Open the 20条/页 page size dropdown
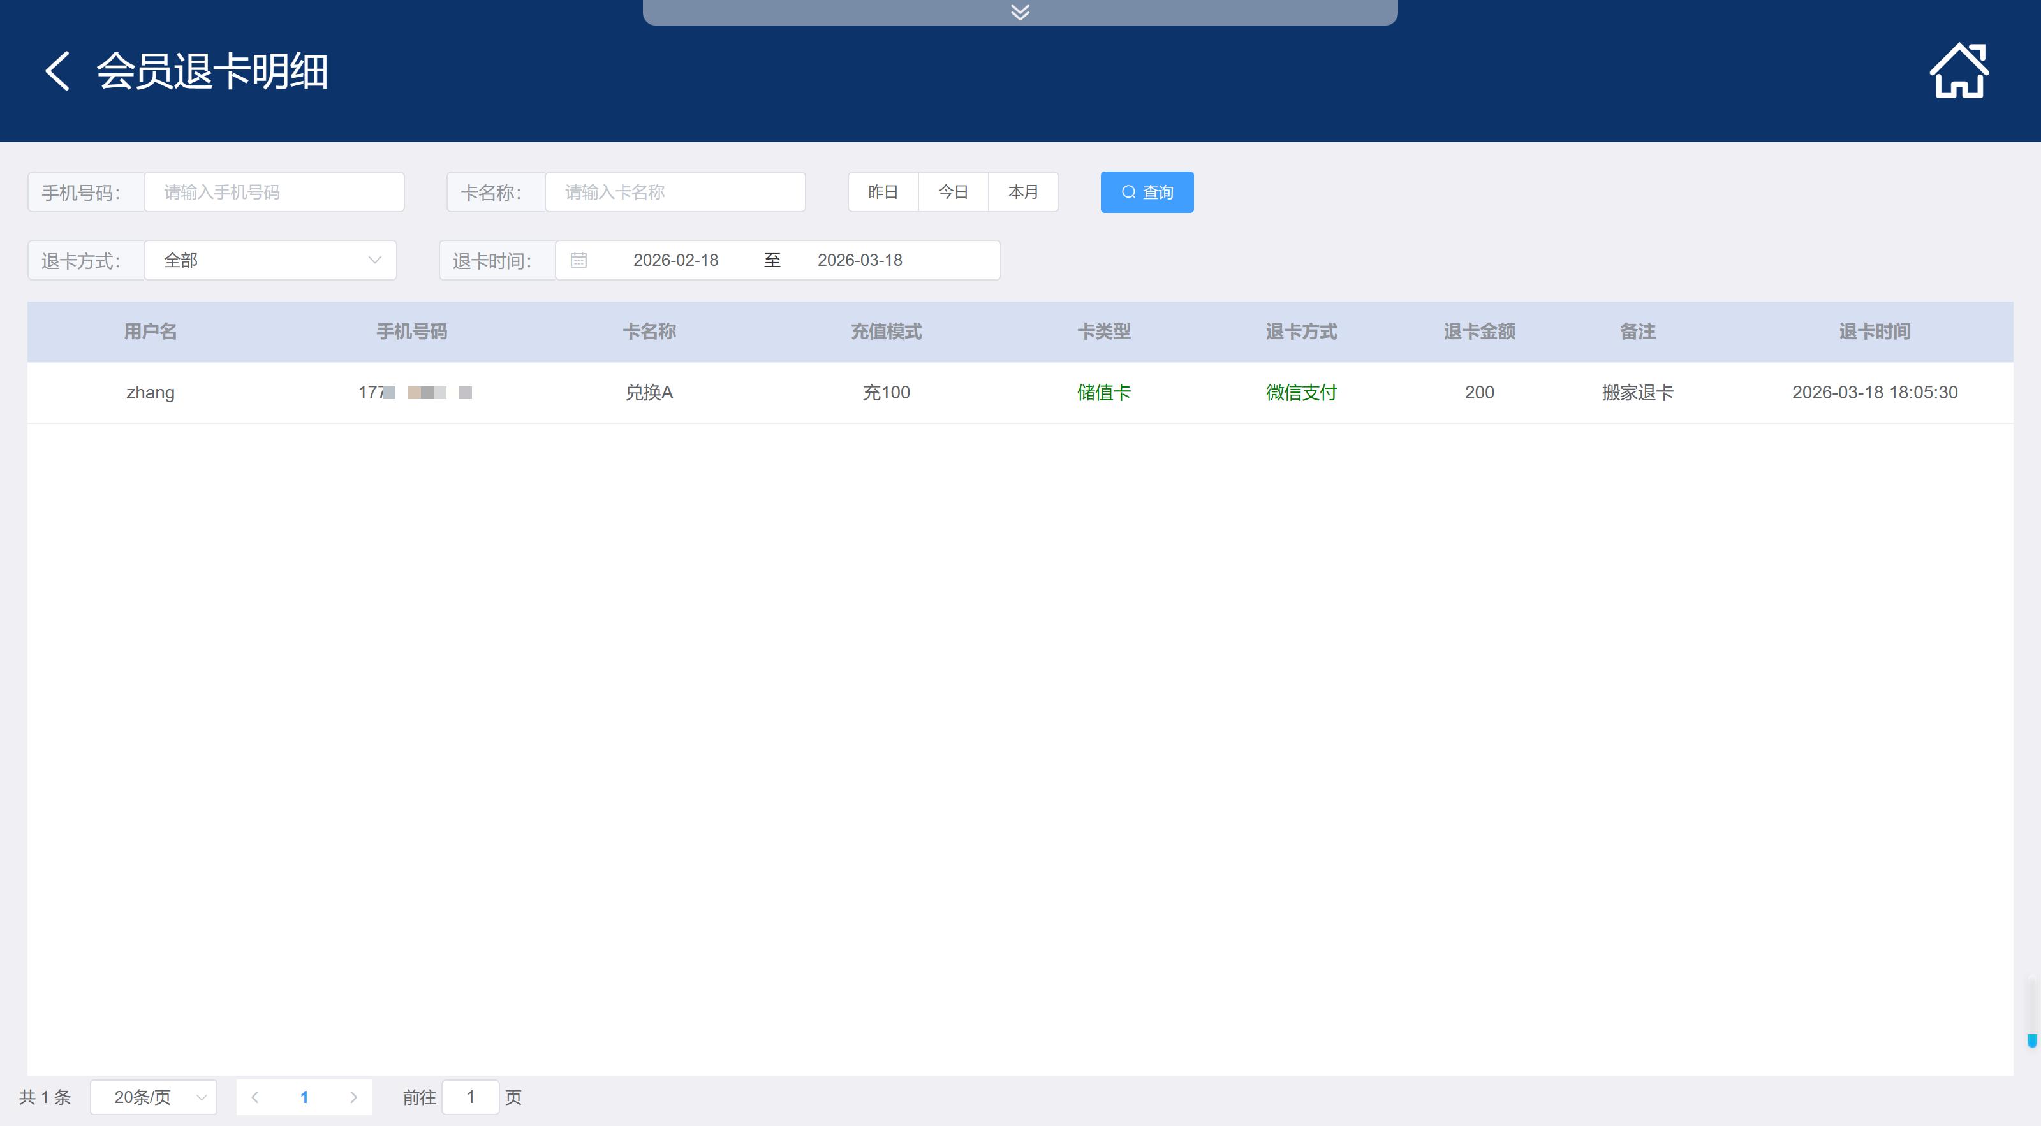This screenshot has width=2041, height=1126. tap(154, 1097)
